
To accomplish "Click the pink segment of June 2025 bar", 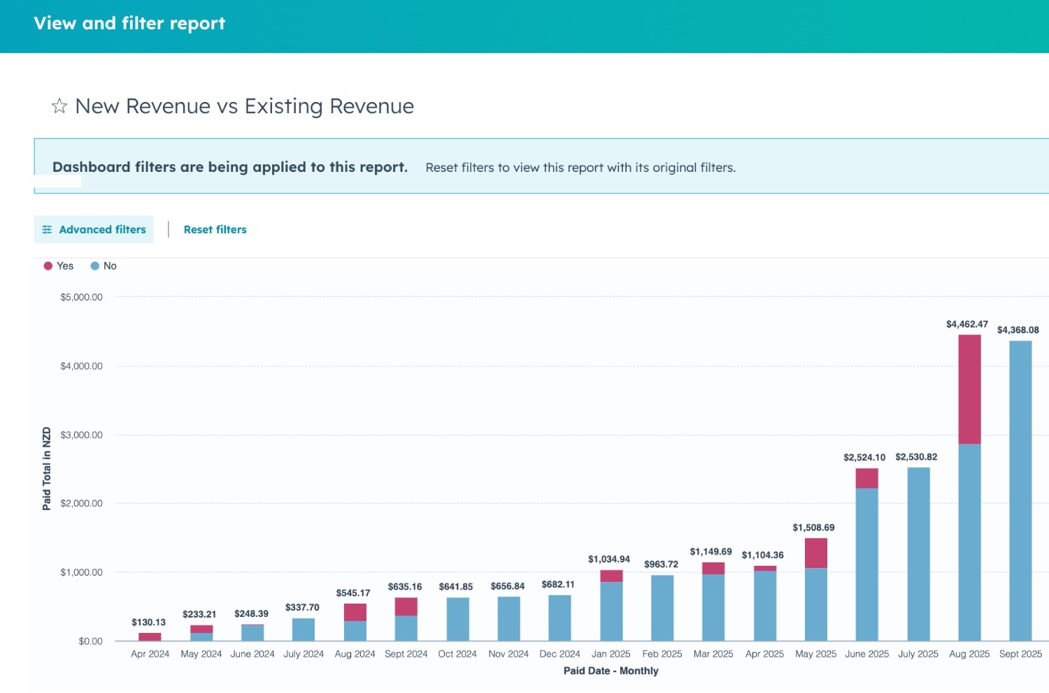I will click(866, 479).
